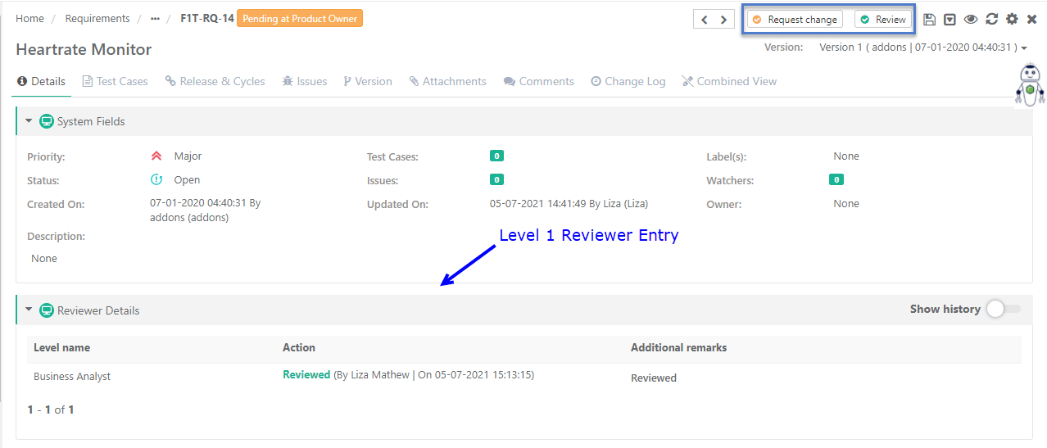The image size is (1047, 448).
Task: Switch to the Comments tab
Action: [x=539, y=81]
